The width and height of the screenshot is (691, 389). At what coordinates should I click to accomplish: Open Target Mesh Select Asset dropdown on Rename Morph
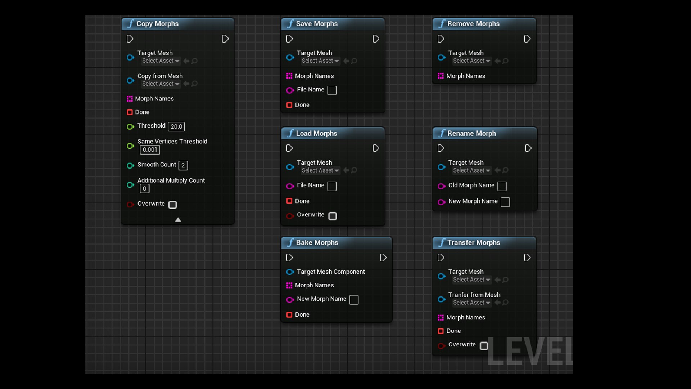tap(471, 170)
